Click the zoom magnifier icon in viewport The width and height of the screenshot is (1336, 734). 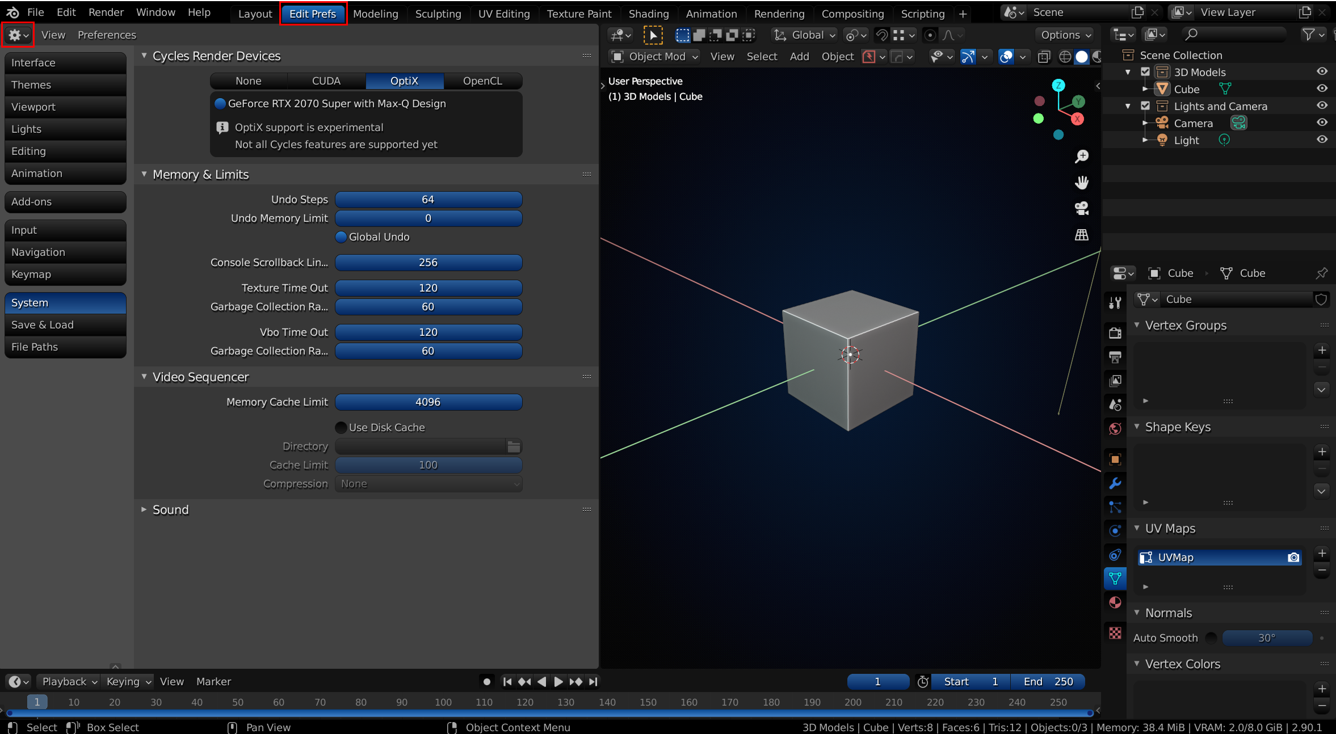(1082, 156)
